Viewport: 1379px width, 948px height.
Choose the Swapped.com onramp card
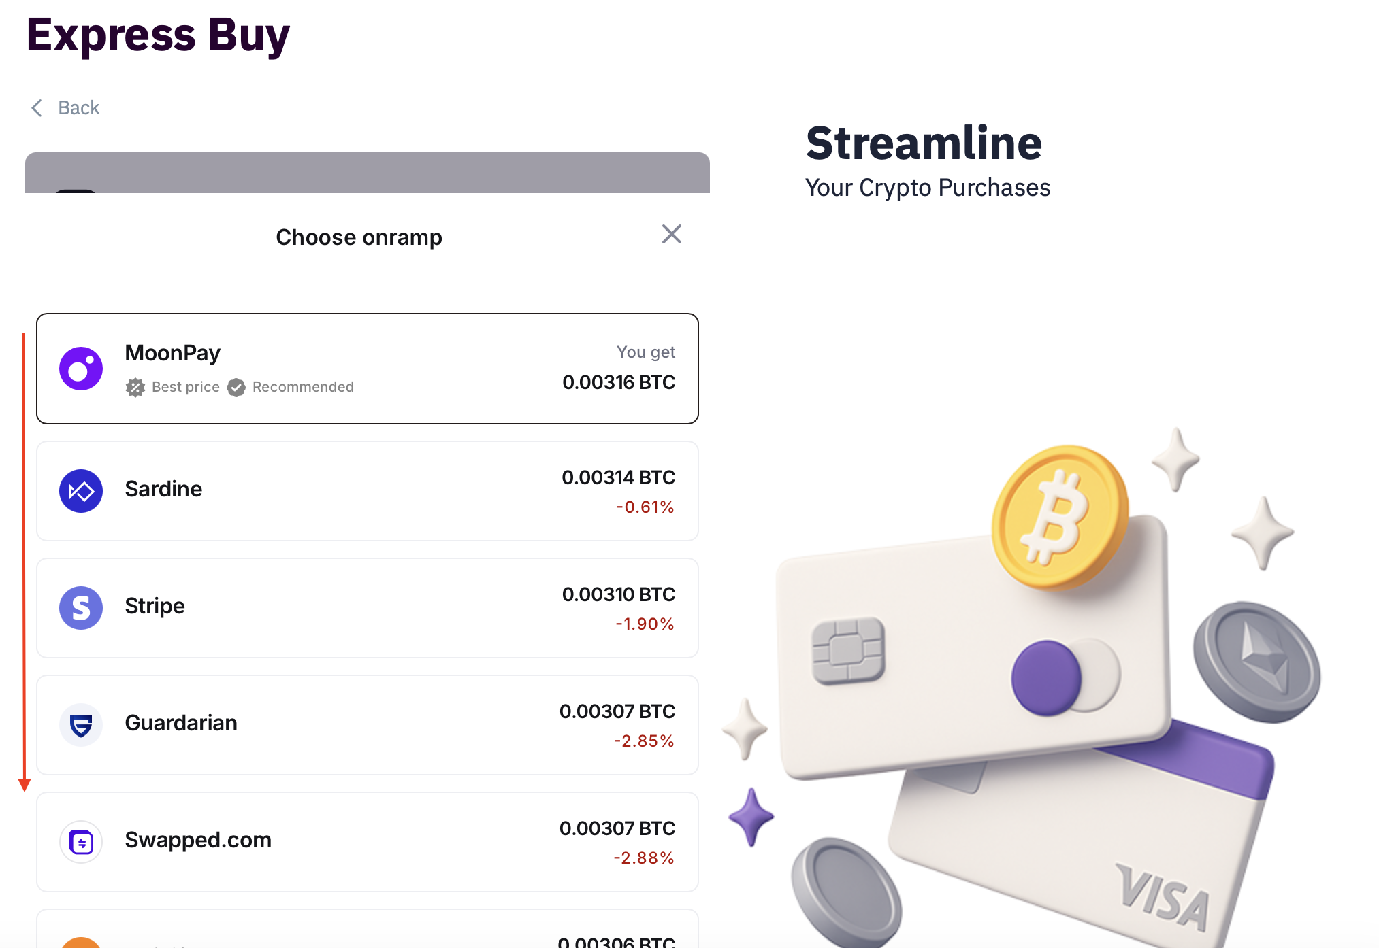coord(368,842)
